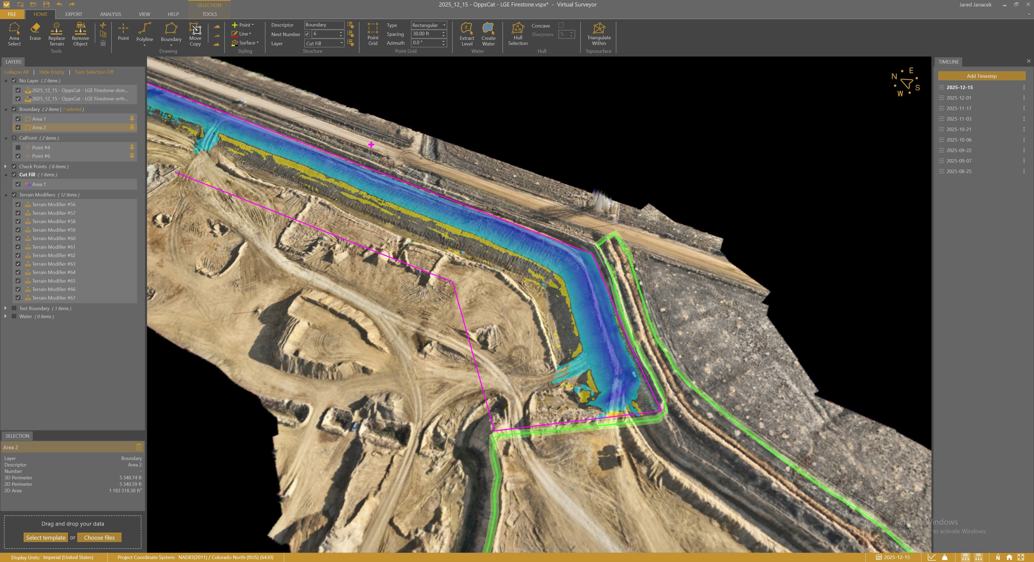The image size is (1034, 562).
Task: Tick the Water layer checkbox
Action: (x=14, y=317)
